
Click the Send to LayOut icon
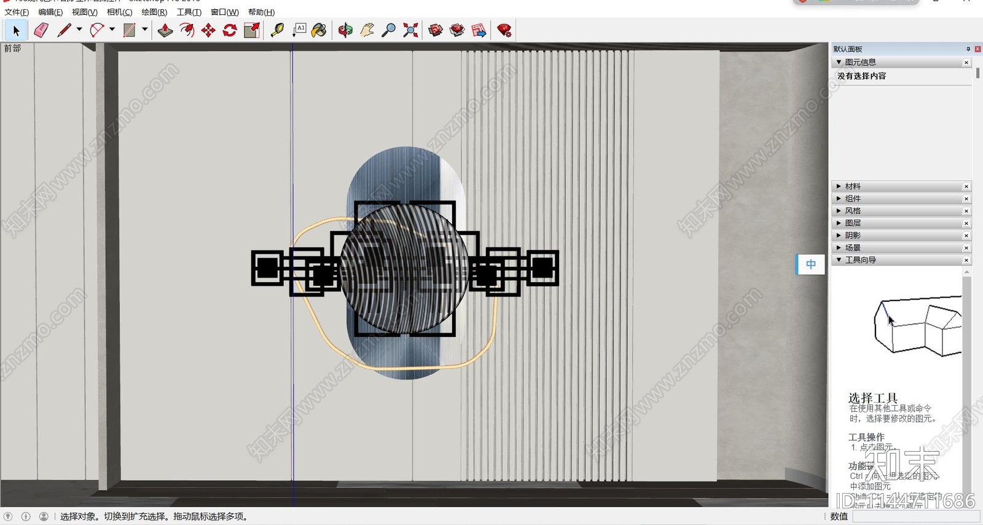(x=479, y=30)
